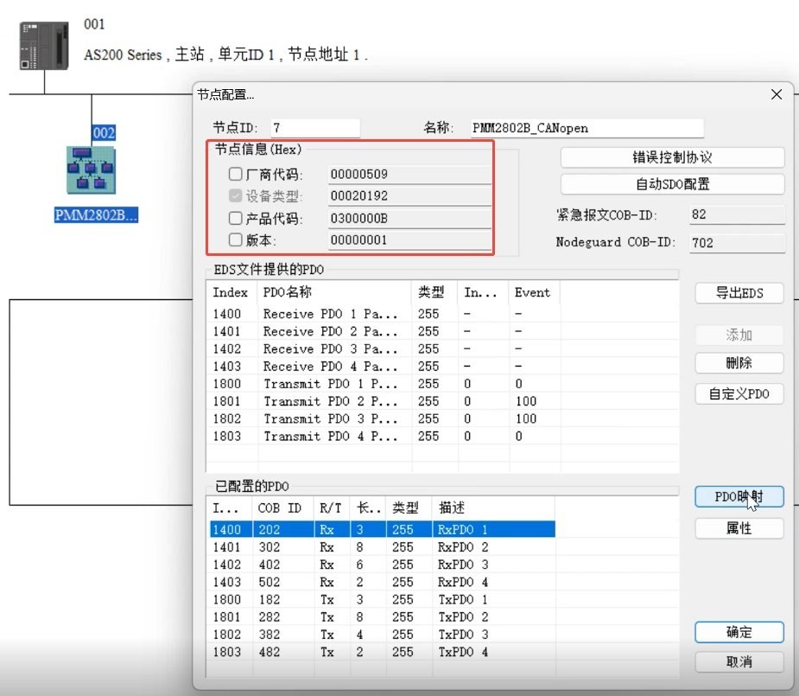Select EDS row 1802 Transmit PDO 3
The height and width of the screenshot is (696, 799).
tap(442, 418)
